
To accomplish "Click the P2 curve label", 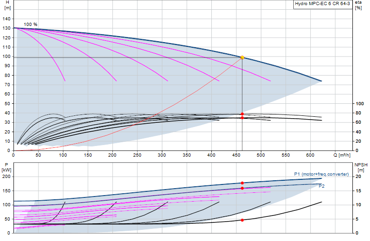I will [x=321, y=186].
